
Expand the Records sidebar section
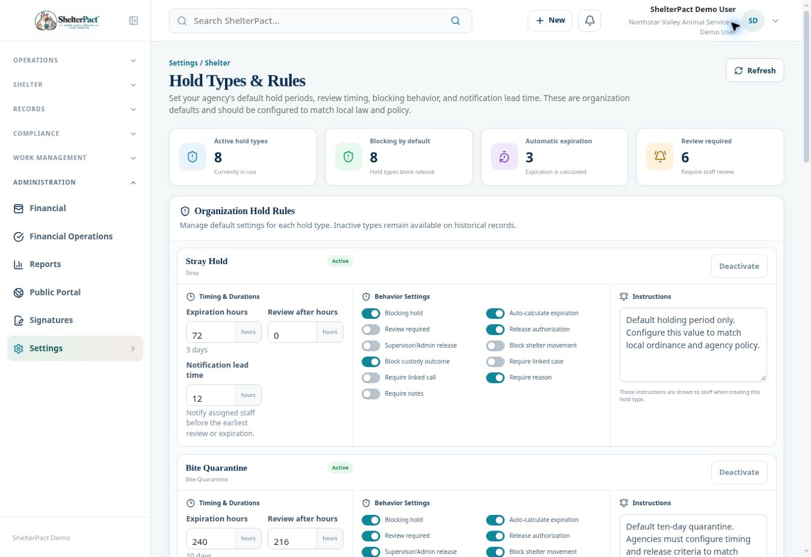tap(75, 109)
